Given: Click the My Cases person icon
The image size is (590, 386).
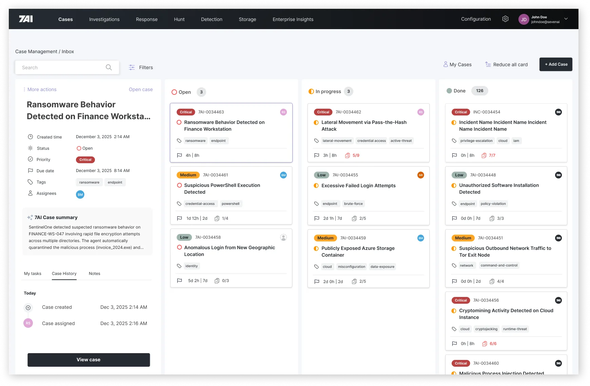Looking at the screenshot, I should pyautogui.click(x=446, y=64).
